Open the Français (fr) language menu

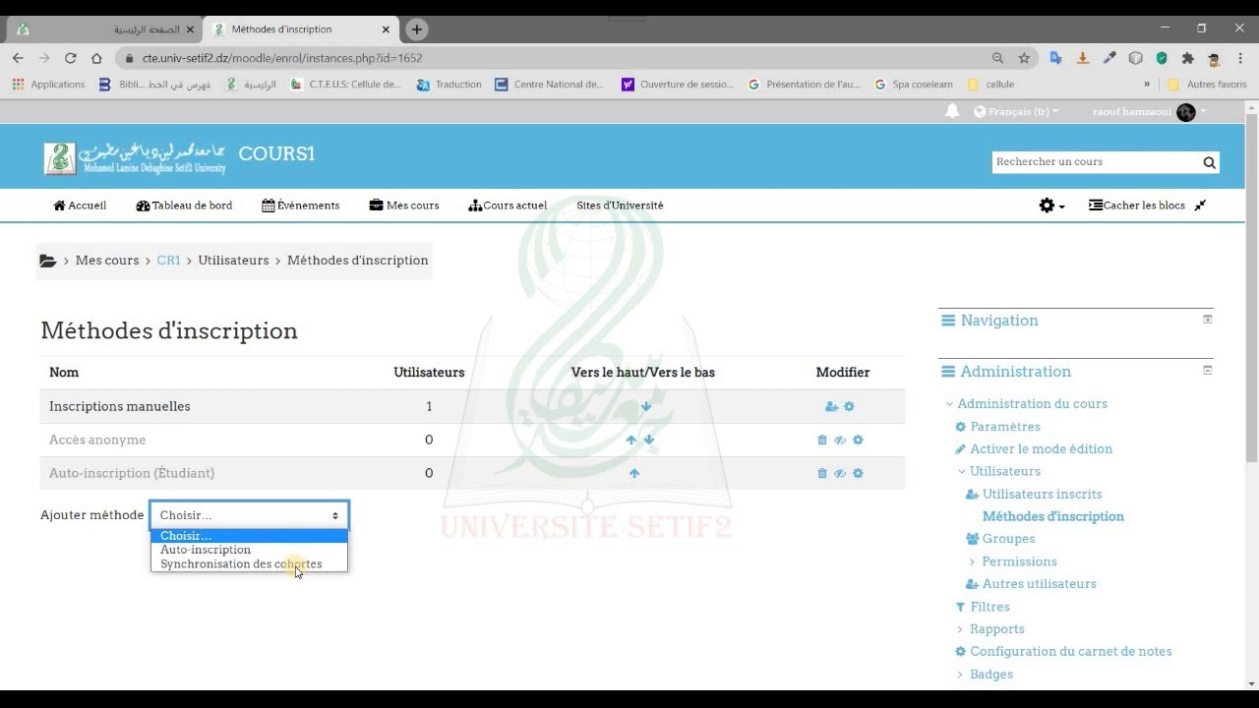(x=1016, y=112)
